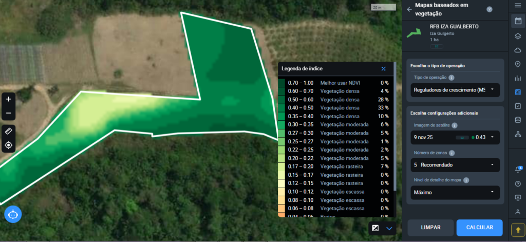The height and width of the screenshot is (242, 526).
Task: Center map on my location
Action: (9, 145)
